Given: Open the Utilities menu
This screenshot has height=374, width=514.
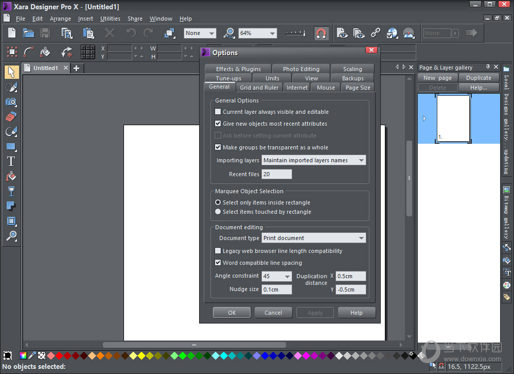Looking at the screenshot, I should (x=110, y=19).
